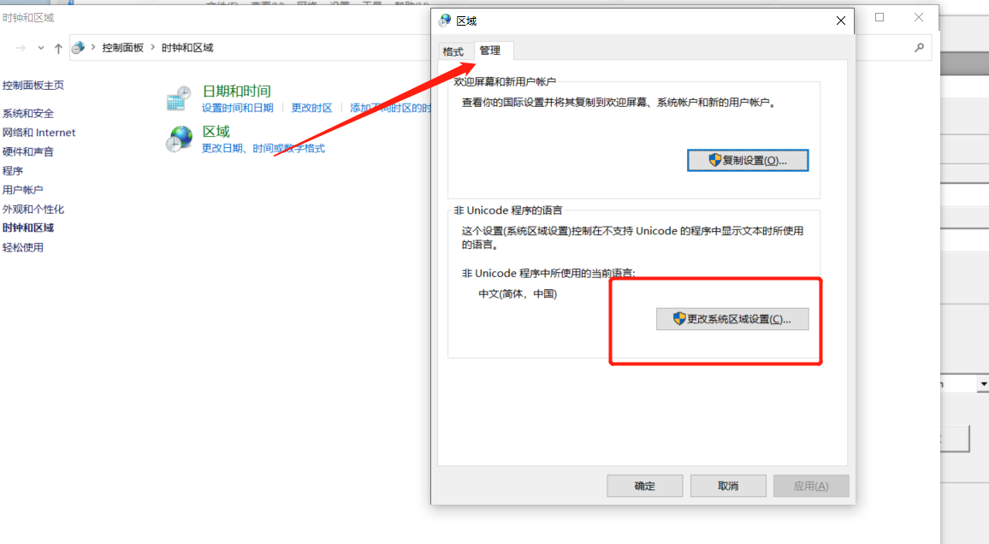
Task: Click the 区域 globe icon
Action: tap(179, 139)
